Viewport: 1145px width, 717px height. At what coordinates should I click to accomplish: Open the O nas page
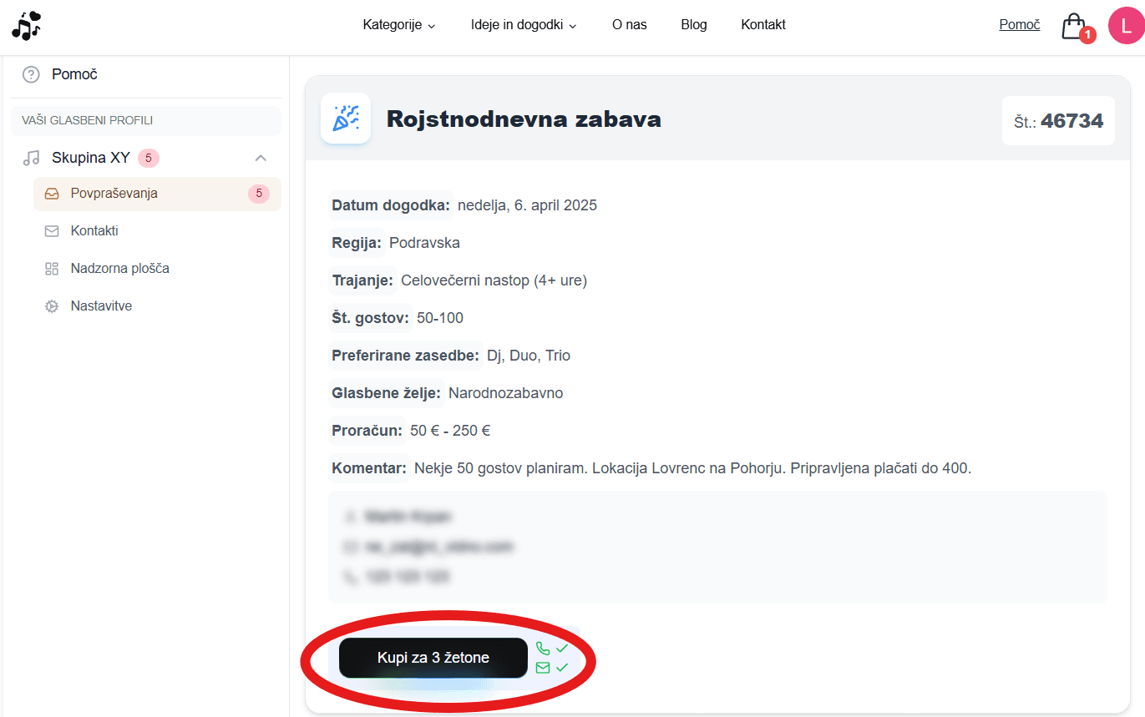click(x=629, y=25)
